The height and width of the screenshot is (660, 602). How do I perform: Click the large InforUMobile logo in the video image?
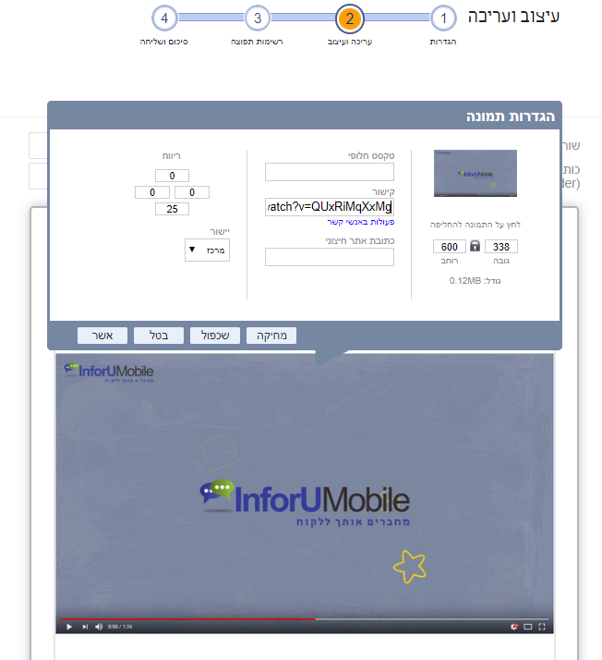pyautogui.click(x=305, y=502)
